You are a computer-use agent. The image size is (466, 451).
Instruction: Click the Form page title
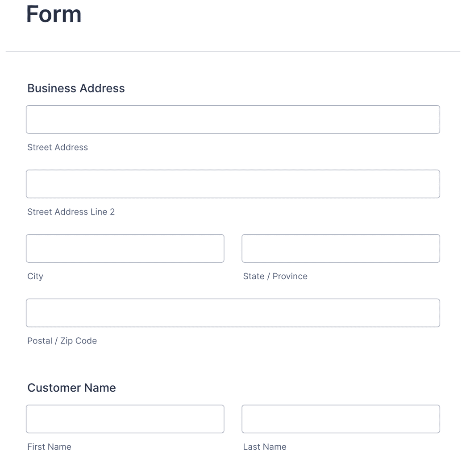(x=54, y=14)
